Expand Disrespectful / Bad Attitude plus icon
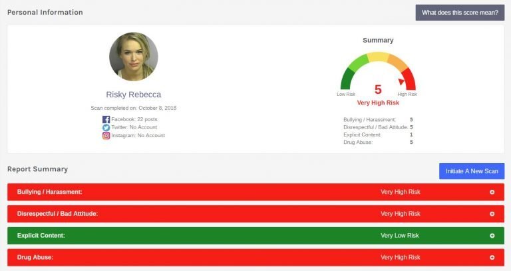The width and height of the screenshot is (511, 271). 492,214
